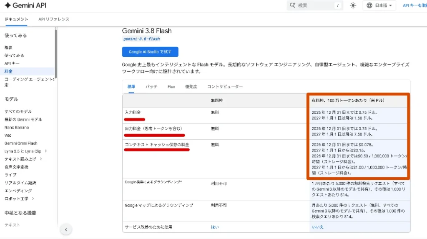The height and width of the screenshot is (239, 427).
Task: Click the Gemini 3.8 Flash heading
Action: (x=147, y=31)
